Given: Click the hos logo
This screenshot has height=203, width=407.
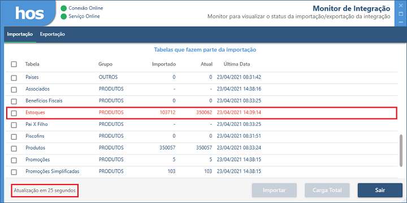Looking at the screenshot, I should (30, 13).
